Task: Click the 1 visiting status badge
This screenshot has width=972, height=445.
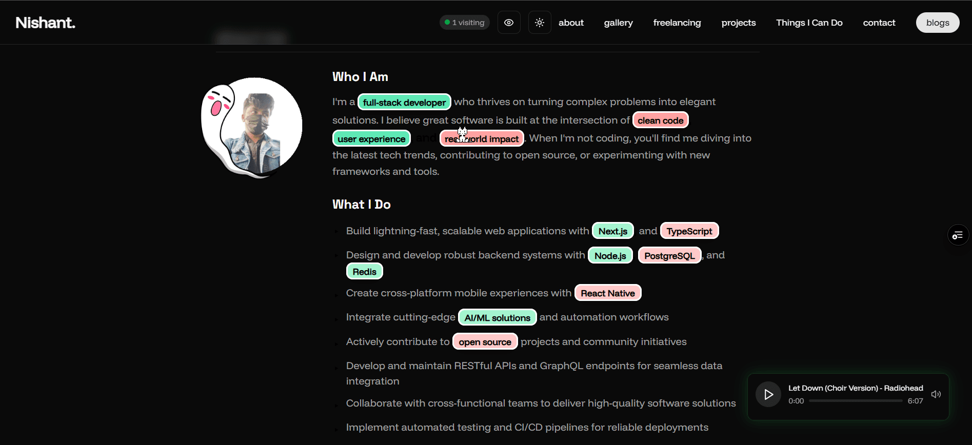Action: tap(465, 23)
